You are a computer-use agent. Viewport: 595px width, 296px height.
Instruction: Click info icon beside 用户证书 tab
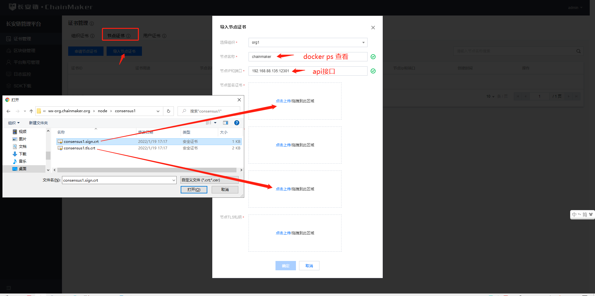pos(164,36)
